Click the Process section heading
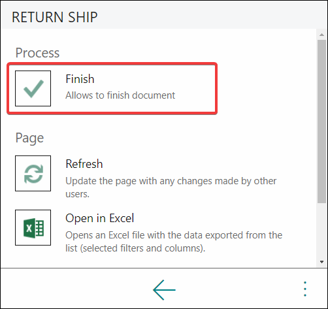The height and width of the screenshot is (309, 328). (37, 53)
